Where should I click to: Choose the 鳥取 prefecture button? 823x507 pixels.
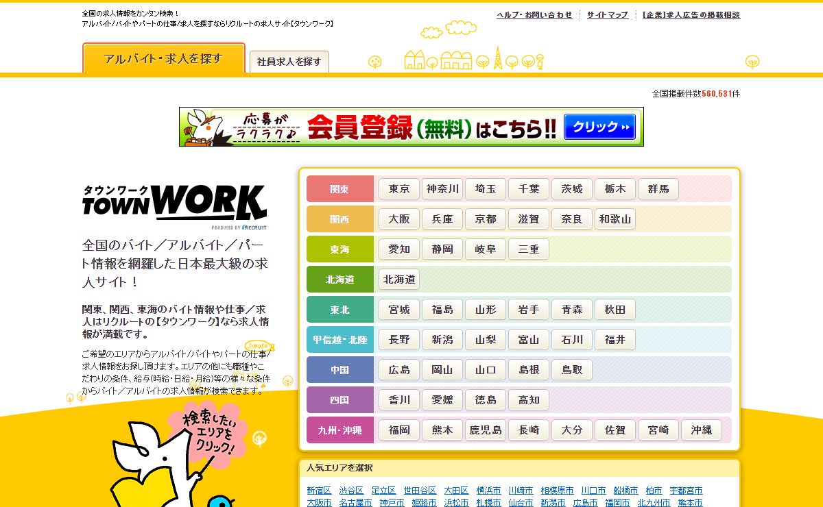pyautogui.click(x=572, y=370)
